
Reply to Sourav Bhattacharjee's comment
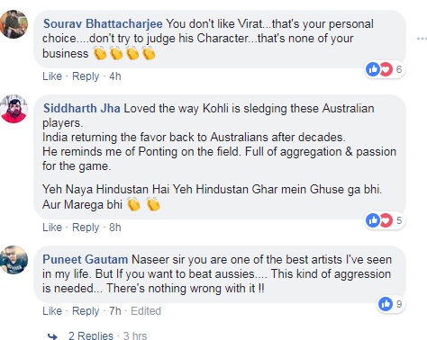click(x=86, y=76)
